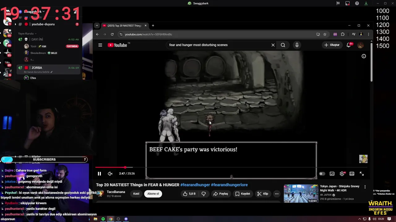Screen dimensions: 396x222
Task: Click Oluştur create button
Action: coord(332,45)
